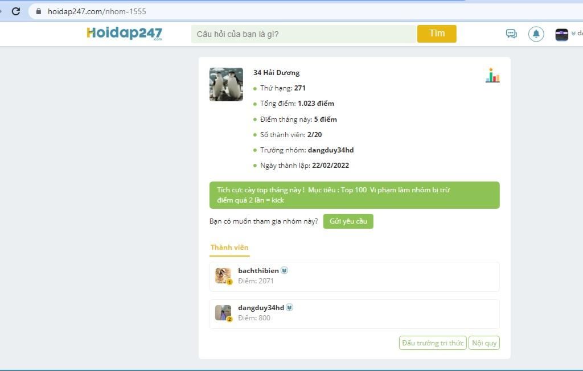Viewport: 583px width, 371px height.
Task: Click the padlock site info icon
Action: 38,11
